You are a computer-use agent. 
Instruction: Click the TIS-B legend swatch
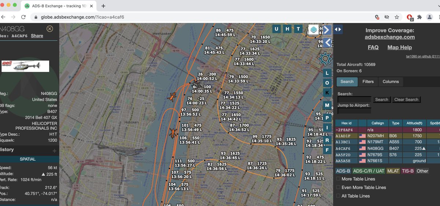tap(408, 171)
